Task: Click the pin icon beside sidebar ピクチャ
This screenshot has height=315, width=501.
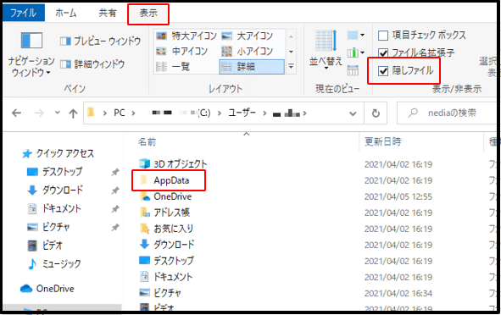Action: 115,227
